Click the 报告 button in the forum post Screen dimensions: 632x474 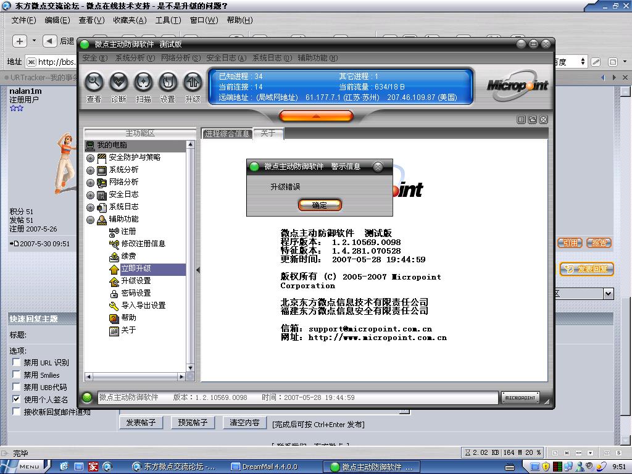pos(599,243)
